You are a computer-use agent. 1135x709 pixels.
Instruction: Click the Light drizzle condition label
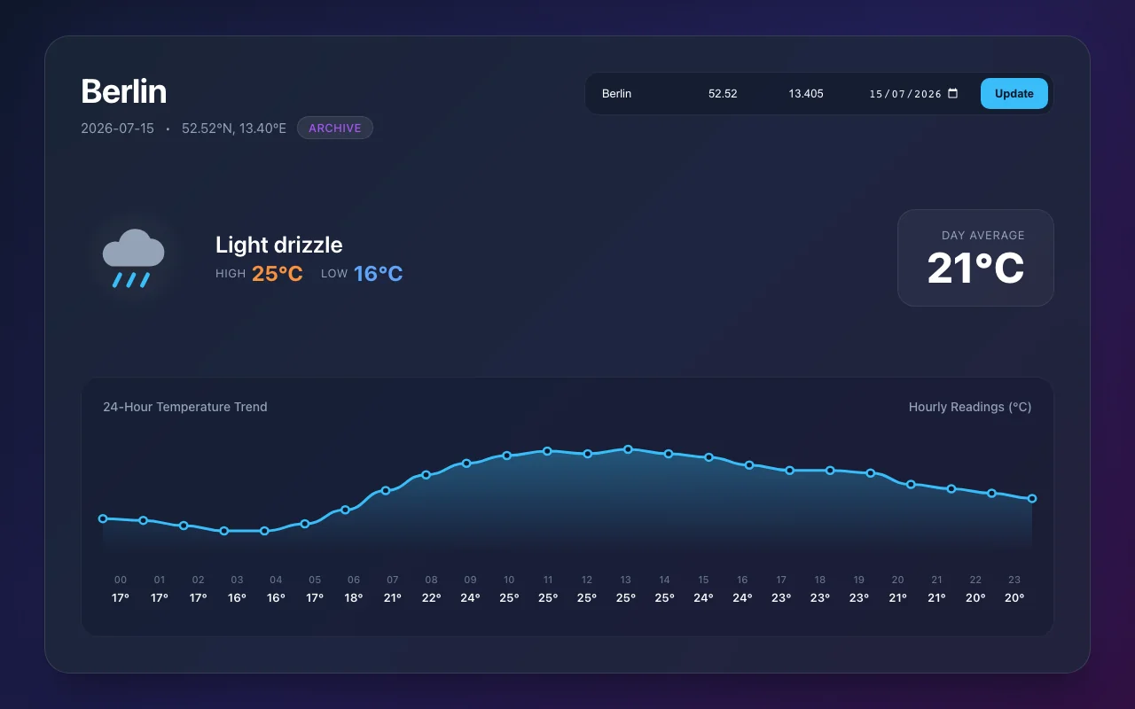pyautogui.click(x=279, y=245)
